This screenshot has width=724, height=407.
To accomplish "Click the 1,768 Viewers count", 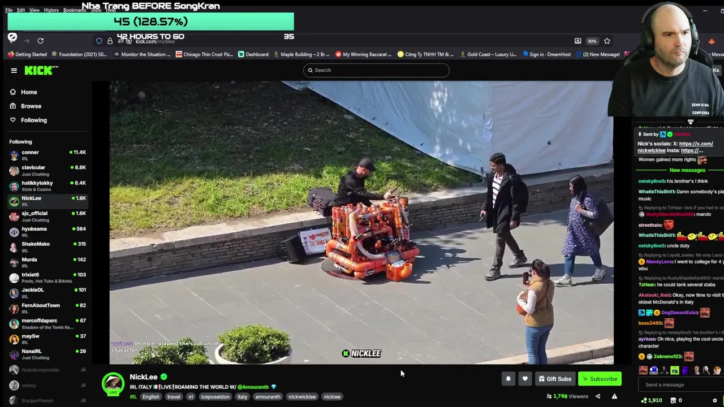I will point(567,396).
